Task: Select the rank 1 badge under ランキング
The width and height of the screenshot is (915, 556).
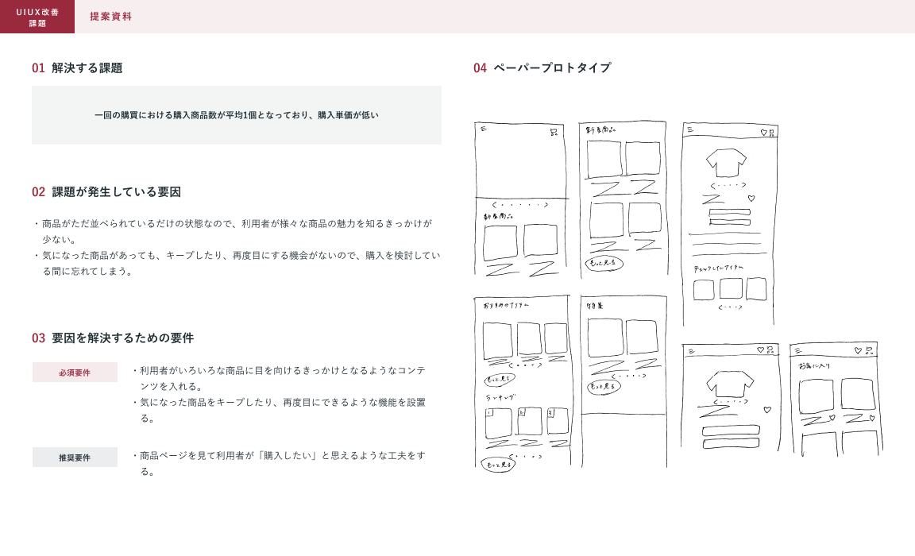Action: [489, 412]
